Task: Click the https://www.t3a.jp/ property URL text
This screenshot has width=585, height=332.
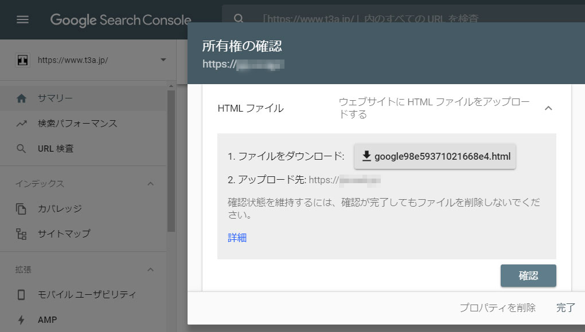Action: coord(73,60)
